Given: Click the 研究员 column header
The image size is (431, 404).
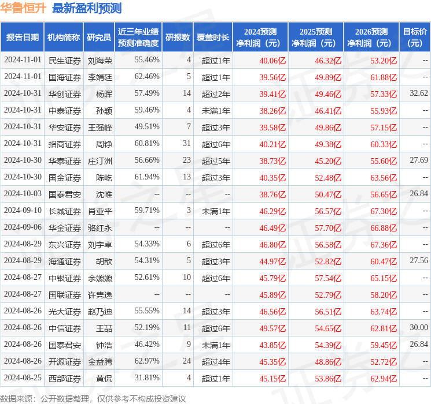Looking at the screenshot, I should click(x=99, y=38).
